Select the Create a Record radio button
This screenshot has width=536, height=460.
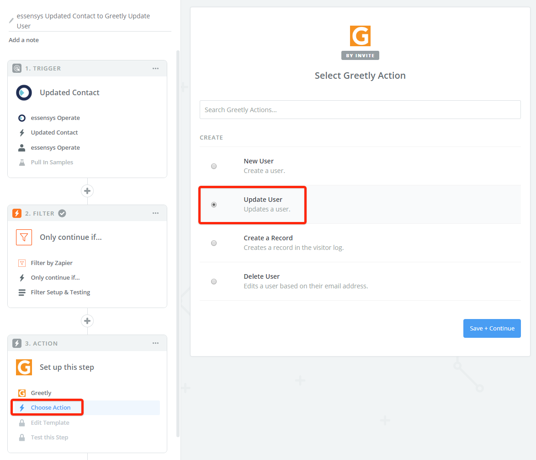click(214, 243)
